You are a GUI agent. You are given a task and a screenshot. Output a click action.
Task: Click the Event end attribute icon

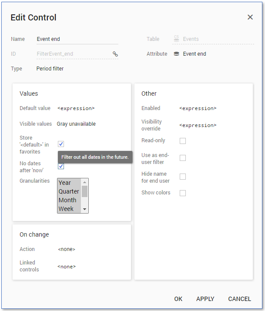tap(176, 54)
